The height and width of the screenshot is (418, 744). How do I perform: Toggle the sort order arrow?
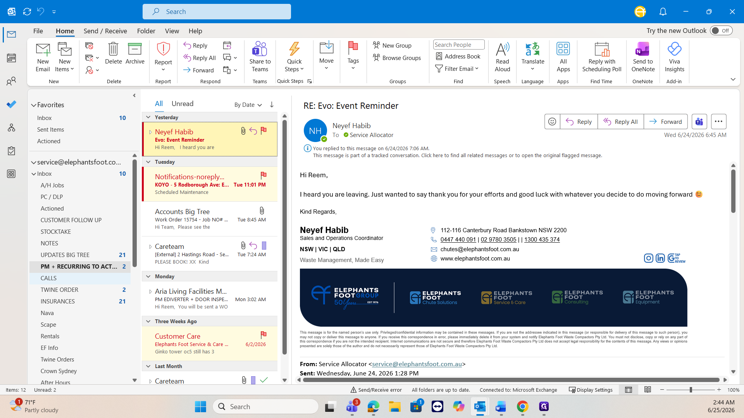272,104
